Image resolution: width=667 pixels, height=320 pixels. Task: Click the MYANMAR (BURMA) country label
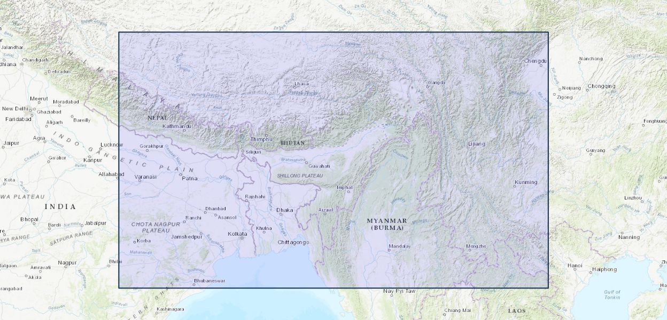pos(387,224)
